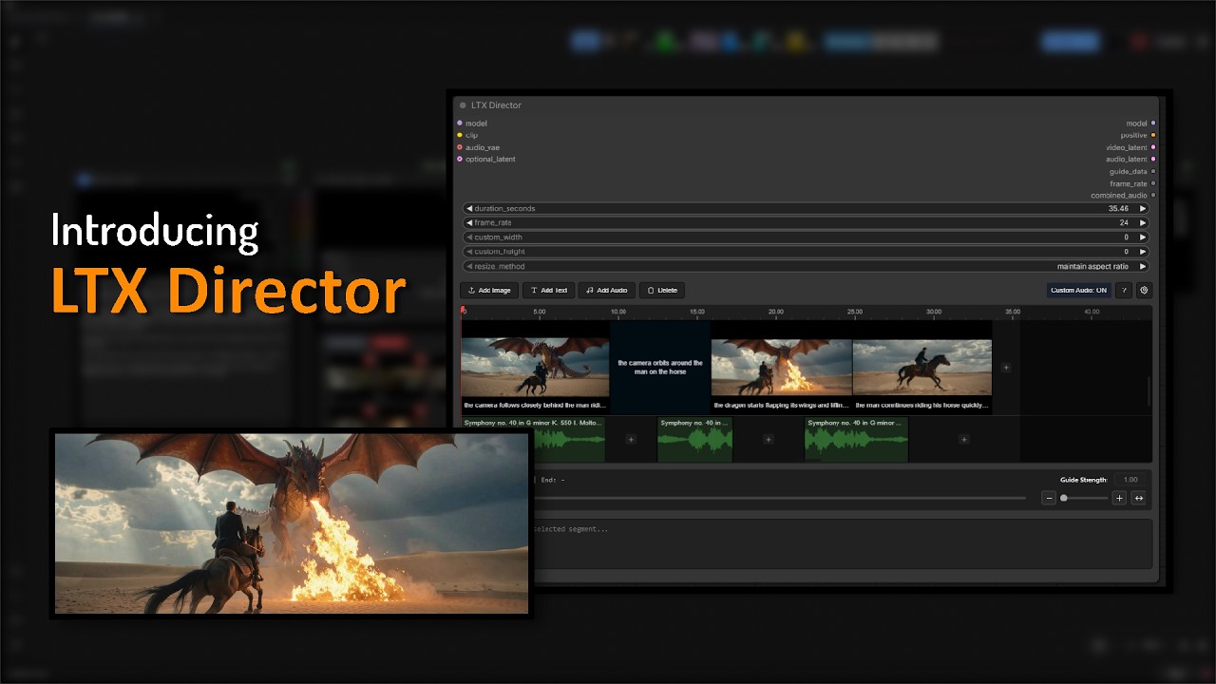1216x684 pixels.
Task: Click the Add Text button
Action: pos(548,290)
